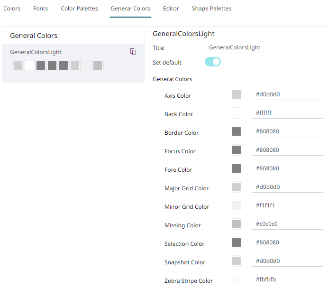Open the Axis Color swatch picker

point(237,94)
